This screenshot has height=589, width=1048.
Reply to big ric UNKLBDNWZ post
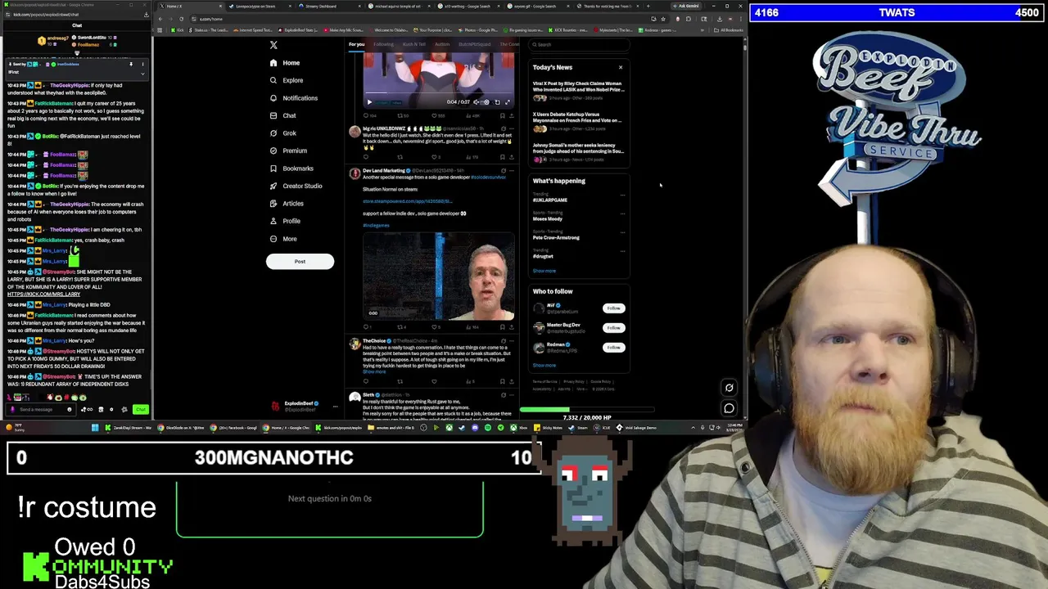[366, 157]
